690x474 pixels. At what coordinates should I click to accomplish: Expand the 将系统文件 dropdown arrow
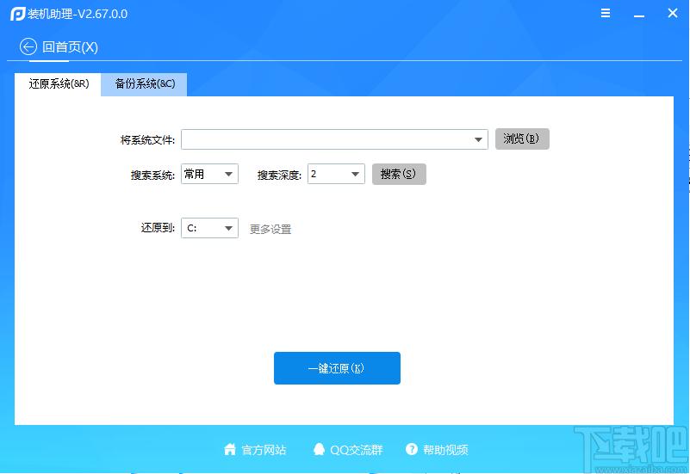pyautogui.click(x=478, y=139)
